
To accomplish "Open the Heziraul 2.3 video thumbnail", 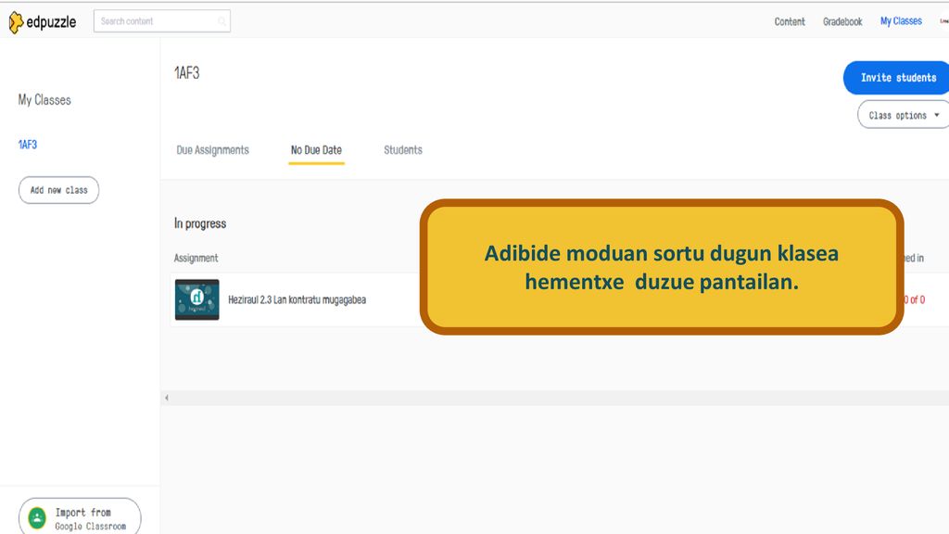I will click(x=196, y=299).
